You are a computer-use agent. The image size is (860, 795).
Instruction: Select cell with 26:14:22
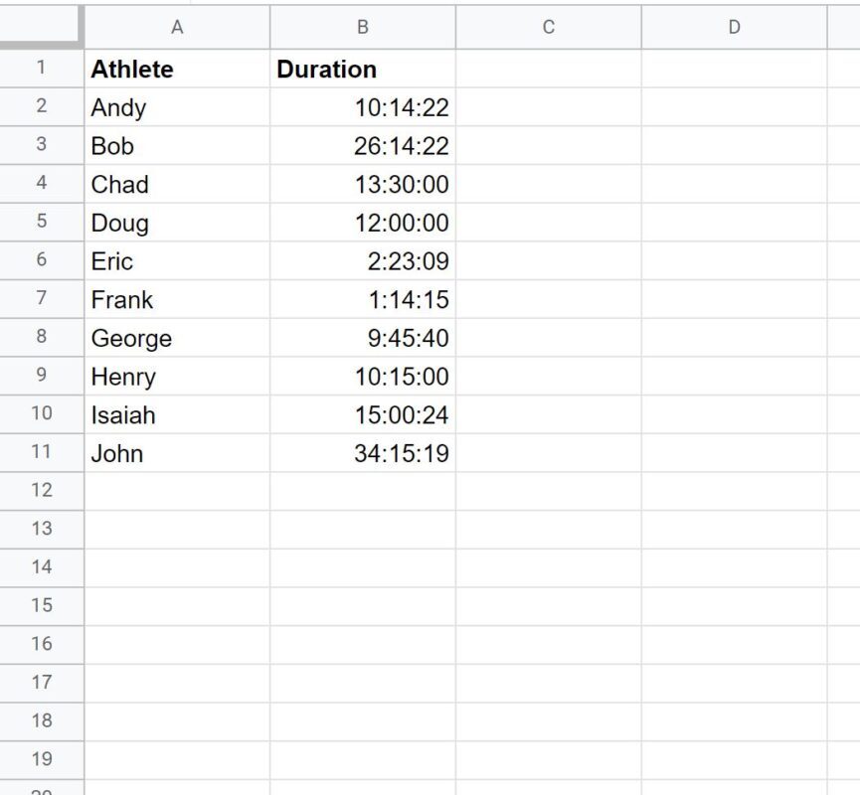[x=362, y=146]
